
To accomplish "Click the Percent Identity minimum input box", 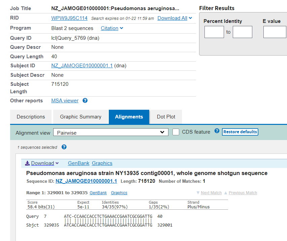I will pyautogui.click(x=214, y=32).
